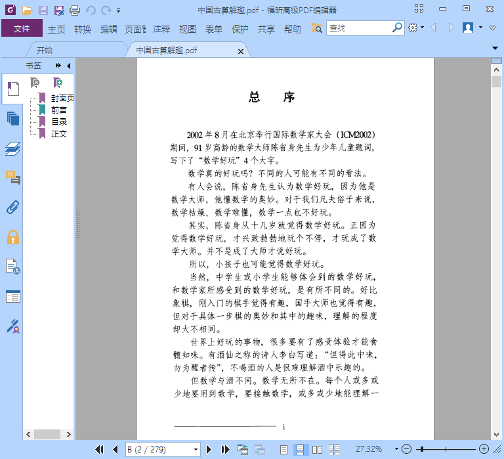The width and height of the screenshot is (504, 459).
Task: Go to previous search result arrow
Action: pos(433,28)
